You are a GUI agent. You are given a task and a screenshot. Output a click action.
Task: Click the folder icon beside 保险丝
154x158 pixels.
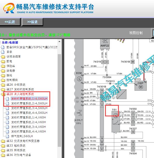click(3, 66)
